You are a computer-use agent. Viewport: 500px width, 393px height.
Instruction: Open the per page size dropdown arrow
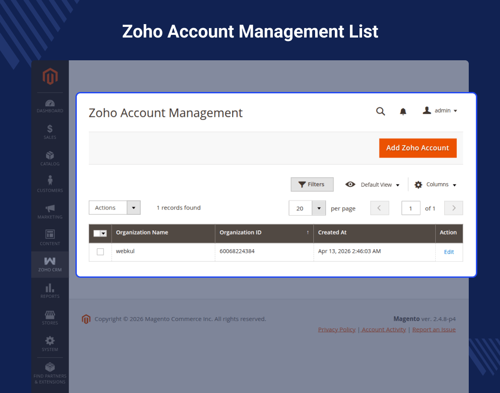pos(319,208)
